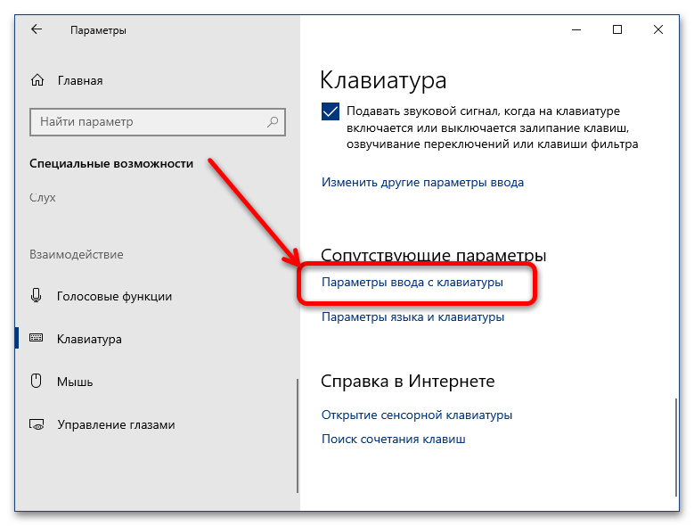Open Клавиатура section in sidebar
Image resolution: width=694 pixels, height=526 pixels.
[x=89, y=339]
